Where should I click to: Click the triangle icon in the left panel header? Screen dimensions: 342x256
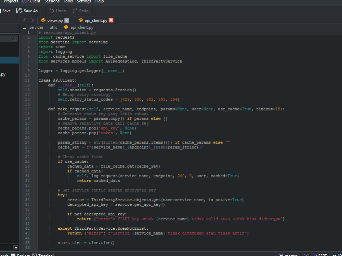(x=14, y=39)
